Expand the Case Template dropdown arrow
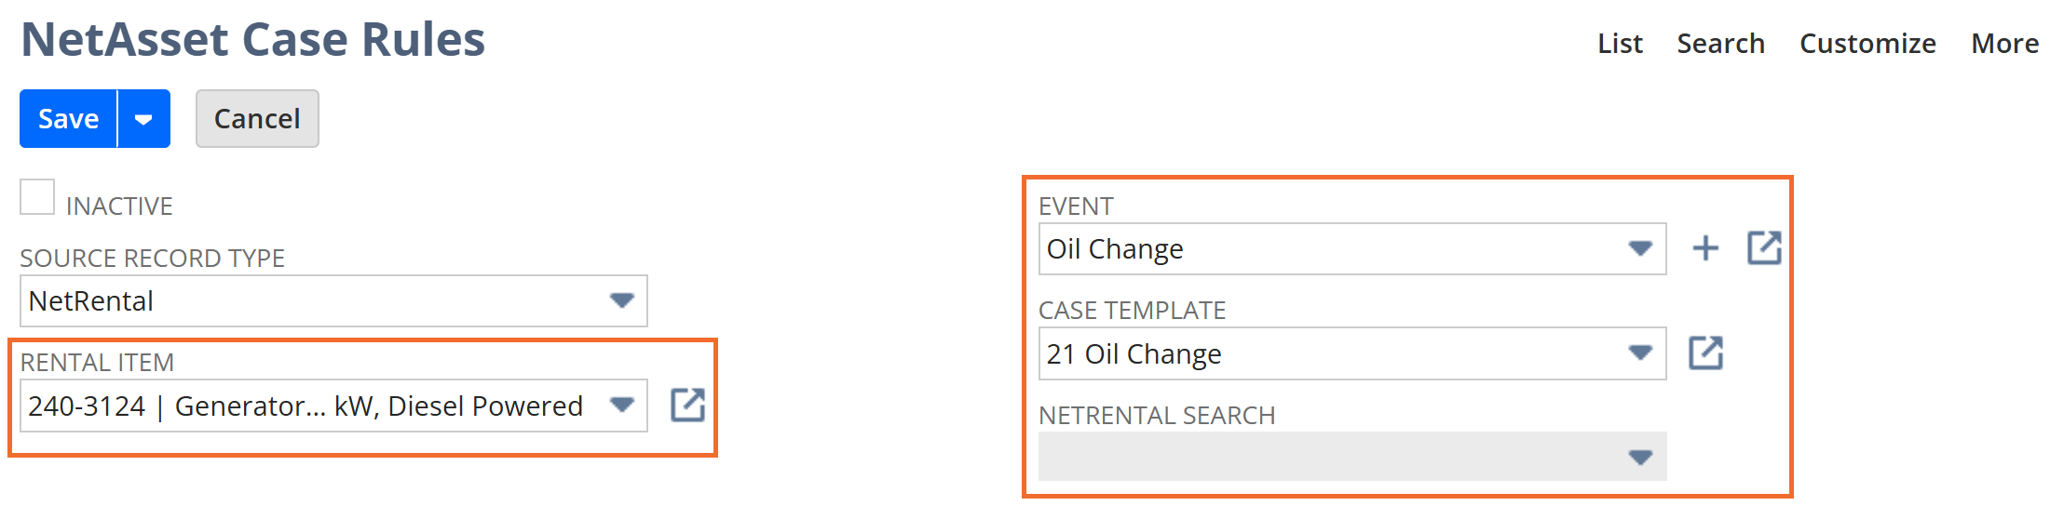This screenshot has height=519, width=2064. pos(1639,353)
